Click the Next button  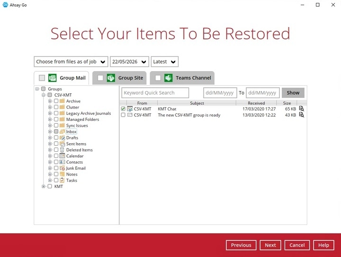270,245
